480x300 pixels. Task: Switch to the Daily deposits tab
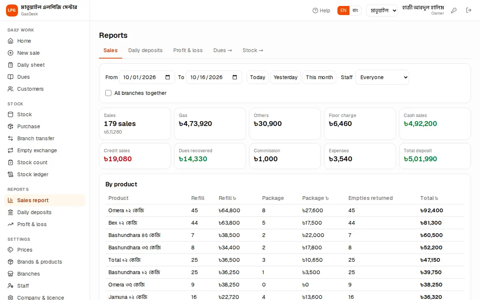click(145, 50)
